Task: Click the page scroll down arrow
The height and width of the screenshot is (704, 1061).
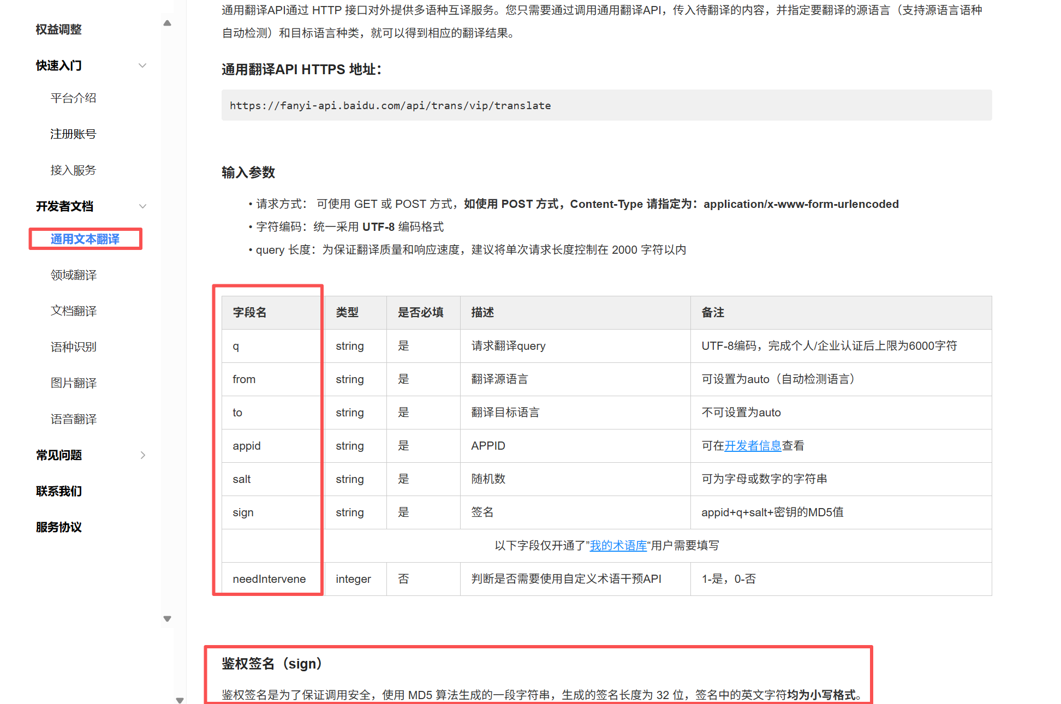Action: point(180,700)
